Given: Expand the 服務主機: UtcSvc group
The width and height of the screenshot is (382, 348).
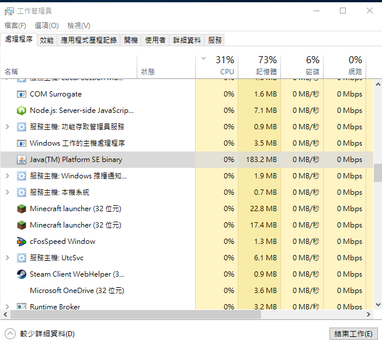Looking at the screenshot, I should 8,258.
